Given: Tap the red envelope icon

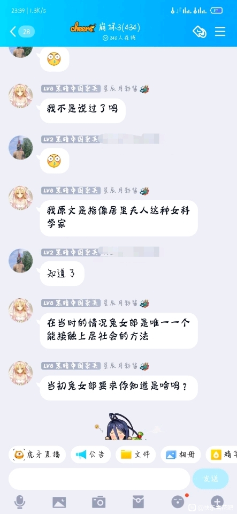Looking at the screenshot, I should (x=138, y=502).
